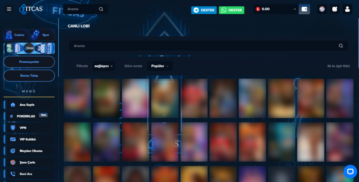Viewport: 359px width, 182px height.
Task: Click the Göre sırala label
Action: (x=133, y=66)
